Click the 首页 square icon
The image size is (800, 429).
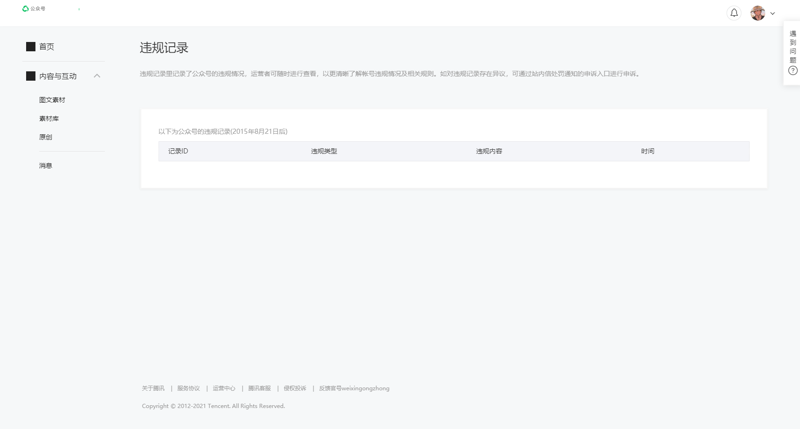(x=31, y=47)
